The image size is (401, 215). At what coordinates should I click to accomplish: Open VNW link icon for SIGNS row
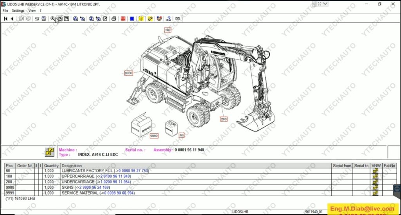(x=376, y=187)
